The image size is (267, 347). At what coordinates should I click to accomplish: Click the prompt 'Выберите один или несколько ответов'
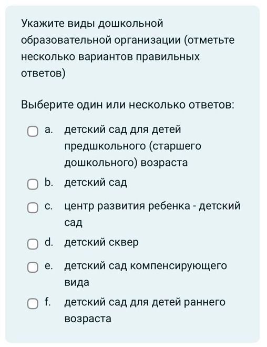[127, 104]
